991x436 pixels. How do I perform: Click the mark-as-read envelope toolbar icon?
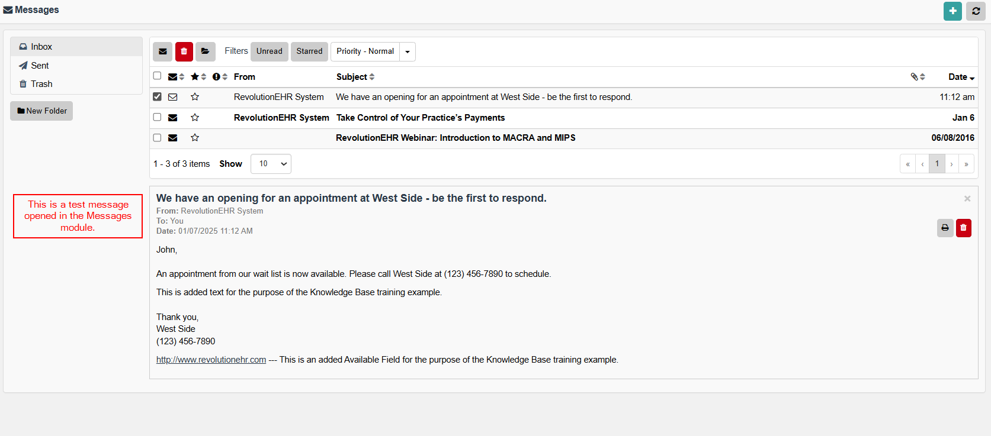click(x=163, y=51)
